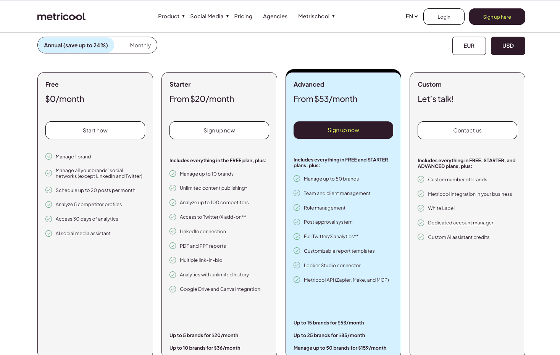Click 'Manage all your brands' social networks' text
The image size is (560, 355).
(x=99, y=173)
